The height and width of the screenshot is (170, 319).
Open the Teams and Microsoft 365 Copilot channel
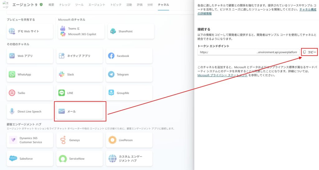80,31
